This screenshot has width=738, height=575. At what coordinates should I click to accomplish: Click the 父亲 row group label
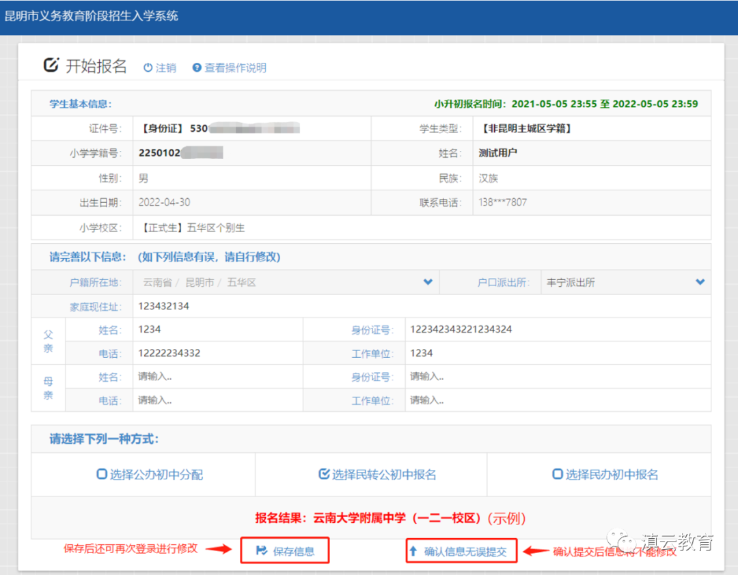48,341
